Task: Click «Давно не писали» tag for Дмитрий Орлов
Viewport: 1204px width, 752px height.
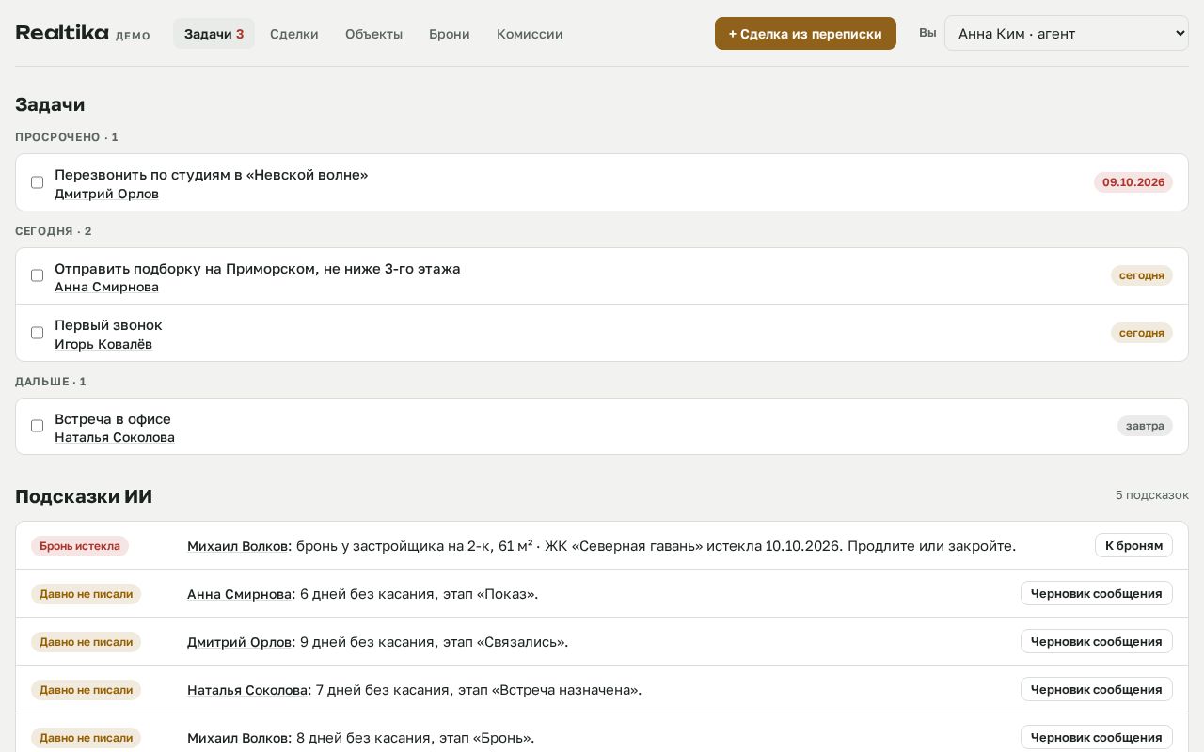Action: coord(86,642)
